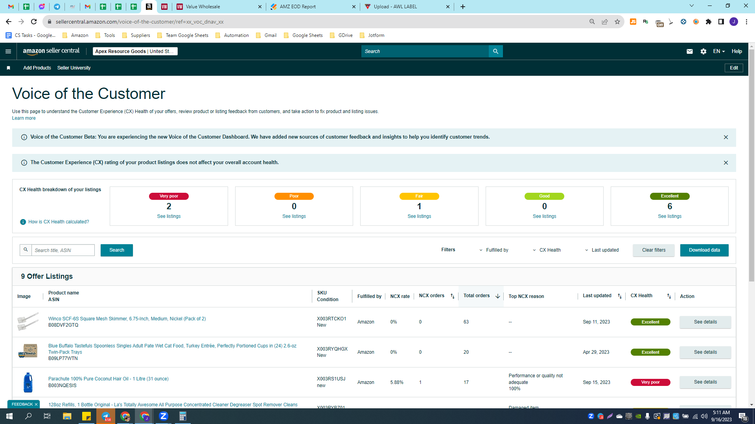The image size is (755, 424).
Task: Click the info icon beside CX Health calculated
Action: click(x=23, y=222)
